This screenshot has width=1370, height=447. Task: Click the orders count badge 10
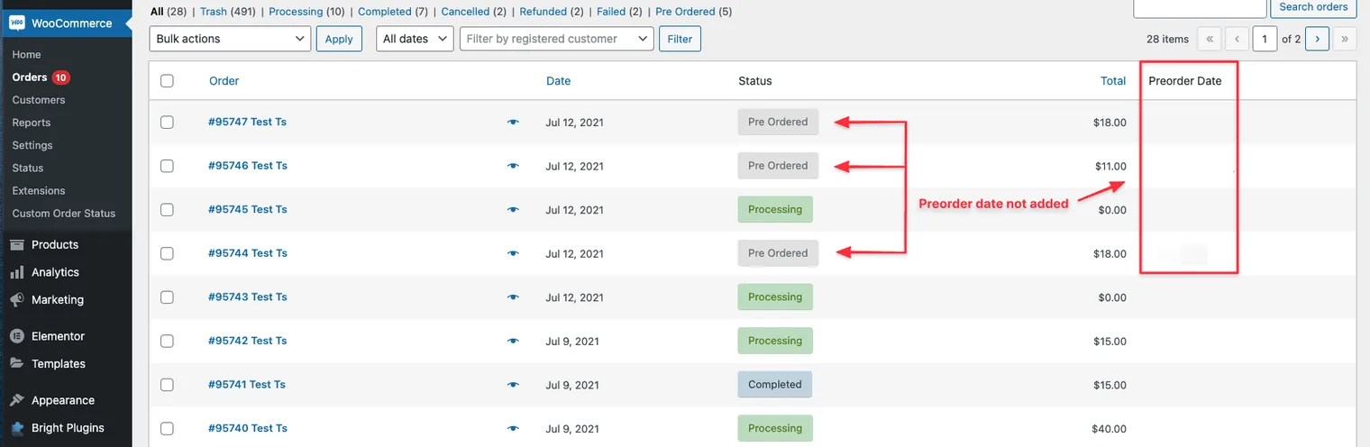tap(61, 78)
